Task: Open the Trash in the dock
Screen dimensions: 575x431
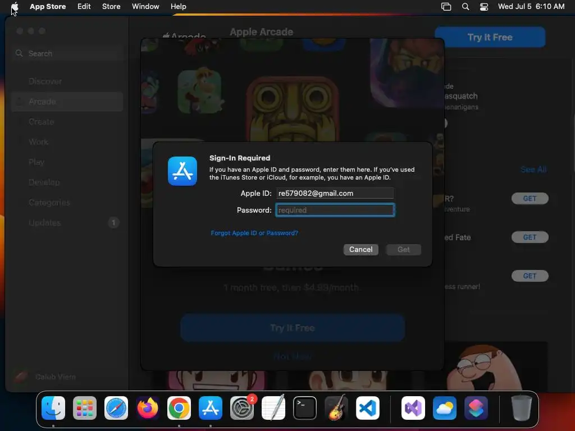Action: pyautogui.click(x=522, y=408)
